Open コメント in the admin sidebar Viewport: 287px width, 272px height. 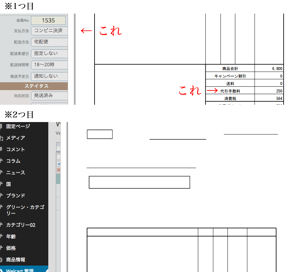pyautogui.click(x=15, y=149)
